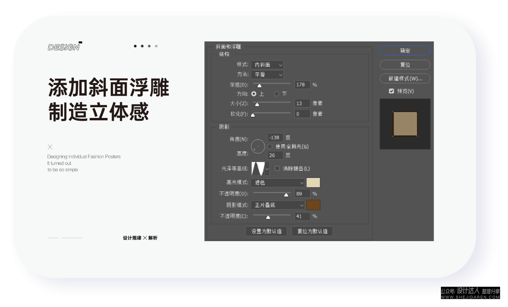Click the 设计规律 ╳ 解析 text
The height and width of the screenshot is (307, 508).
tap(140, 238)
